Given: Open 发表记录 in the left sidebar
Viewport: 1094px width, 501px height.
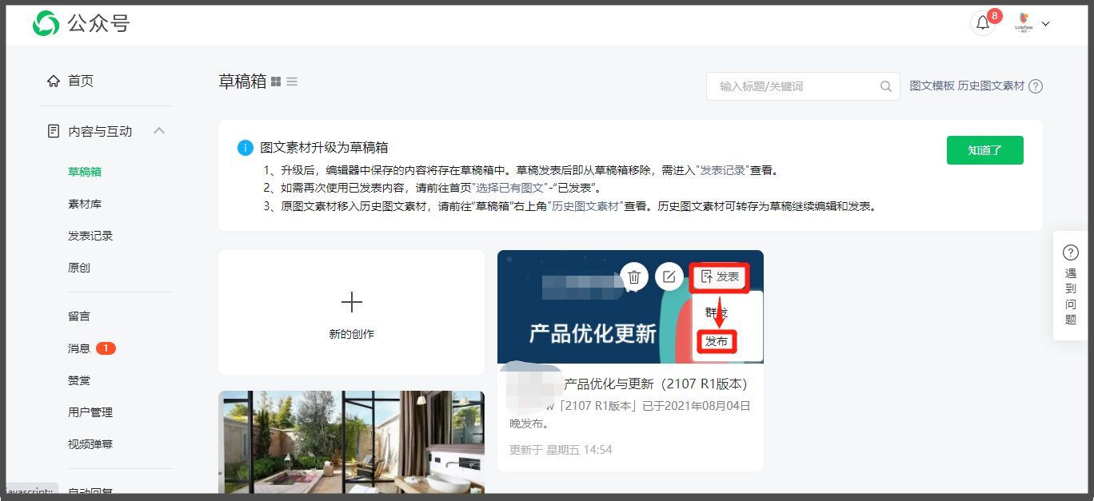Looking at the screenshot, I should (90, 236).
